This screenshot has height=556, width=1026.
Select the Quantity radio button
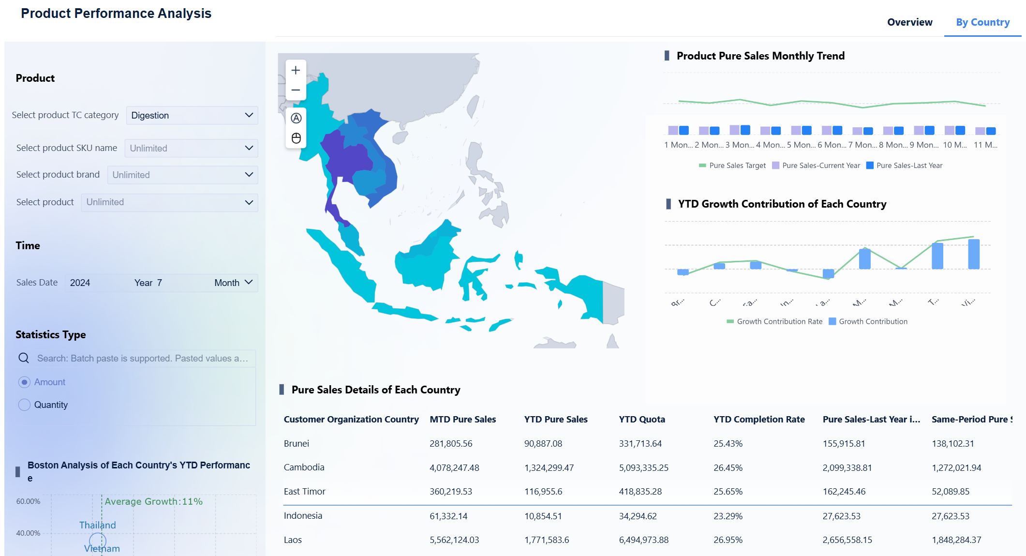coord(24,405)
